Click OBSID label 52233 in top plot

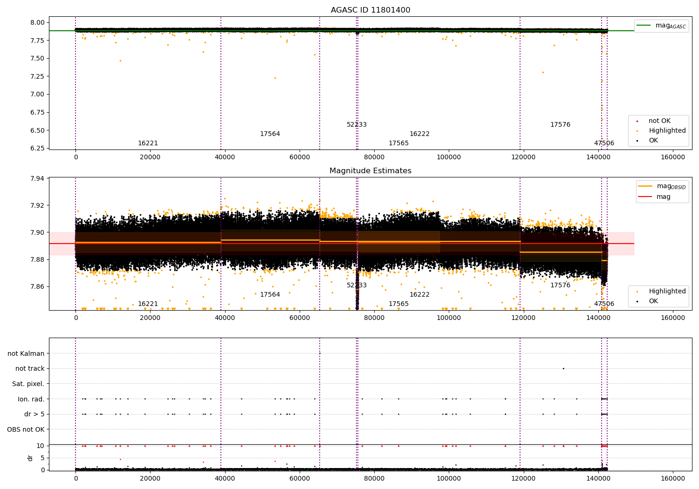point(356,125)
